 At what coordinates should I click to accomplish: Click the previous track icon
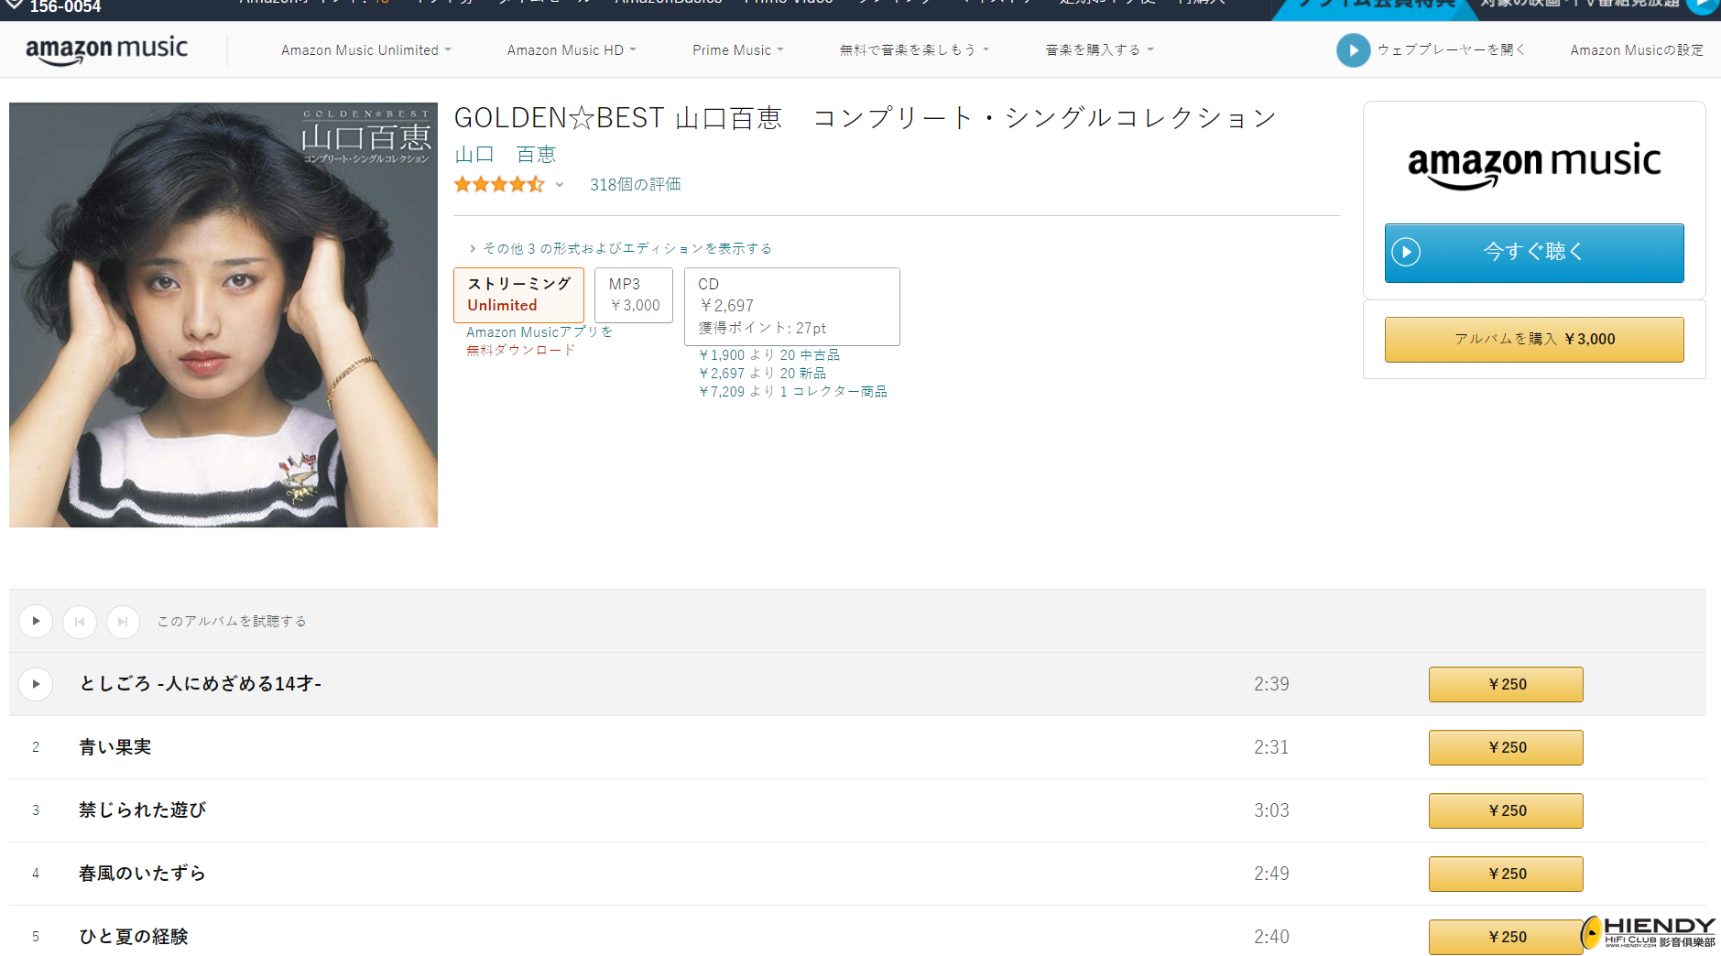80,621
